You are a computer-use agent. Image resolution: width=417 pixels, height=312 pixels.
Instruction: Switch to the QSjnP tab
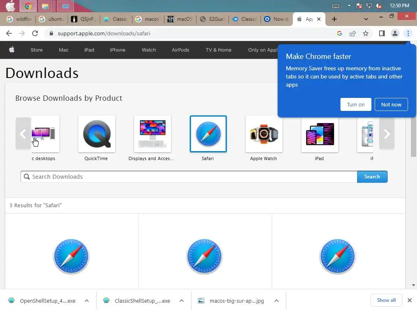83,19
